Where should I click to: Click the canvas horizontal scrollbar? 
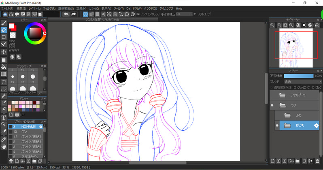click(157, 163)
